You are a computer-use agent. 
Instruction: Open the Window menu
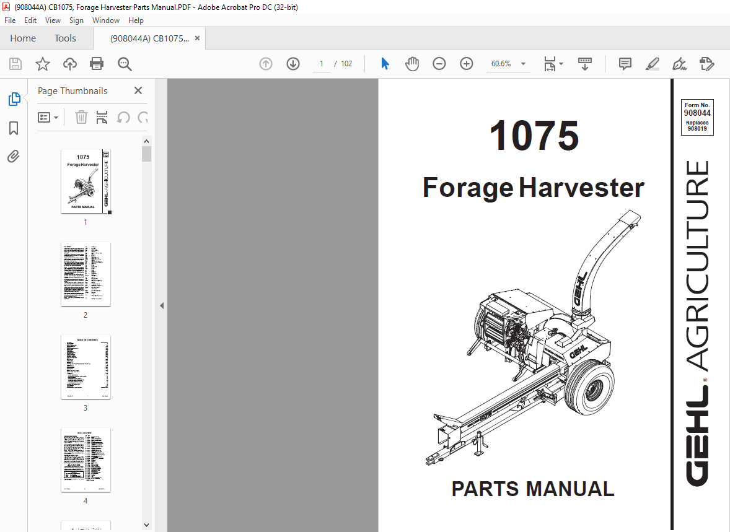tap(106, 20)
